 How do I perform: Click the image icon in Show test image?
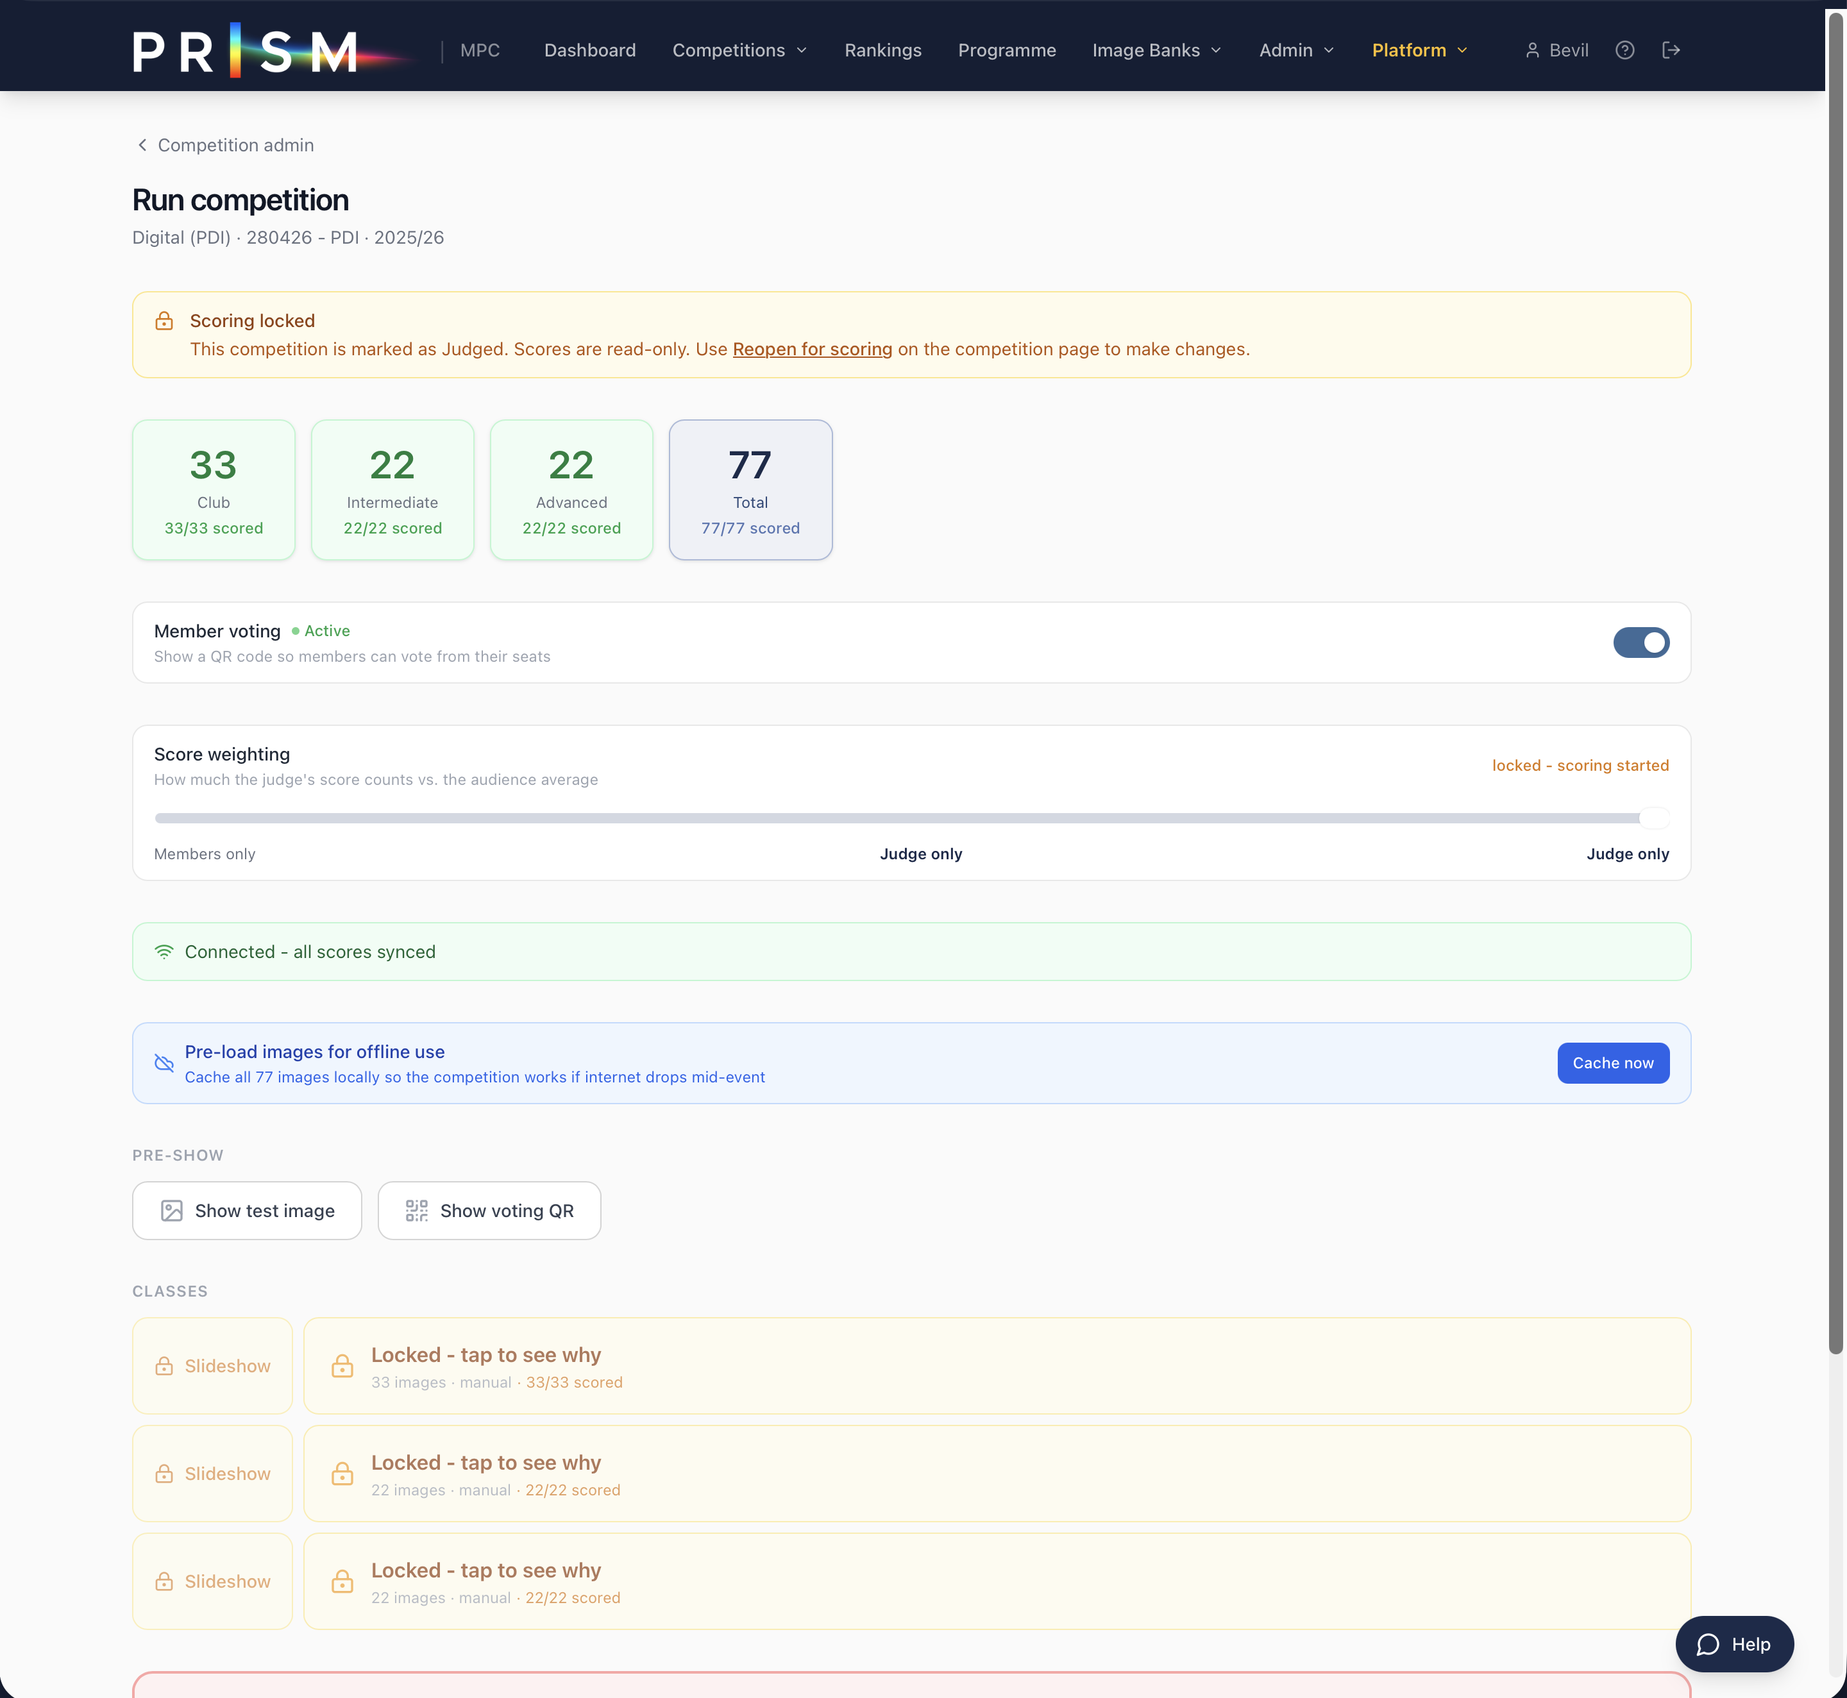tap(172, 1211)
